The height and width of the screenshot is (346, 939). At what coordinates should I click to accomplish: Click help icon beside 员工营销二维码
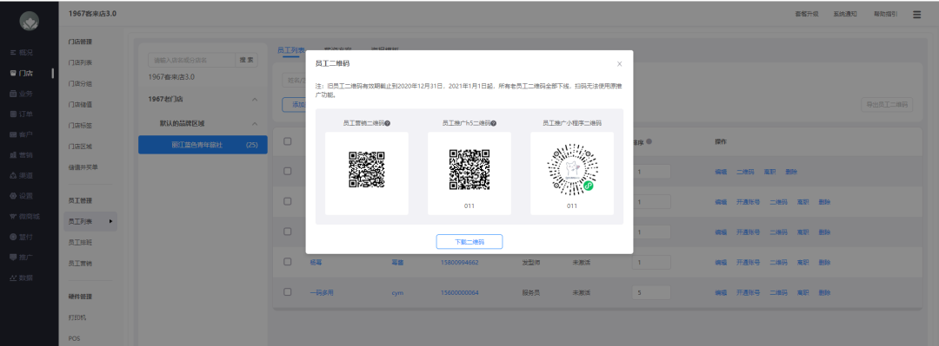click(x=388, y=123)
